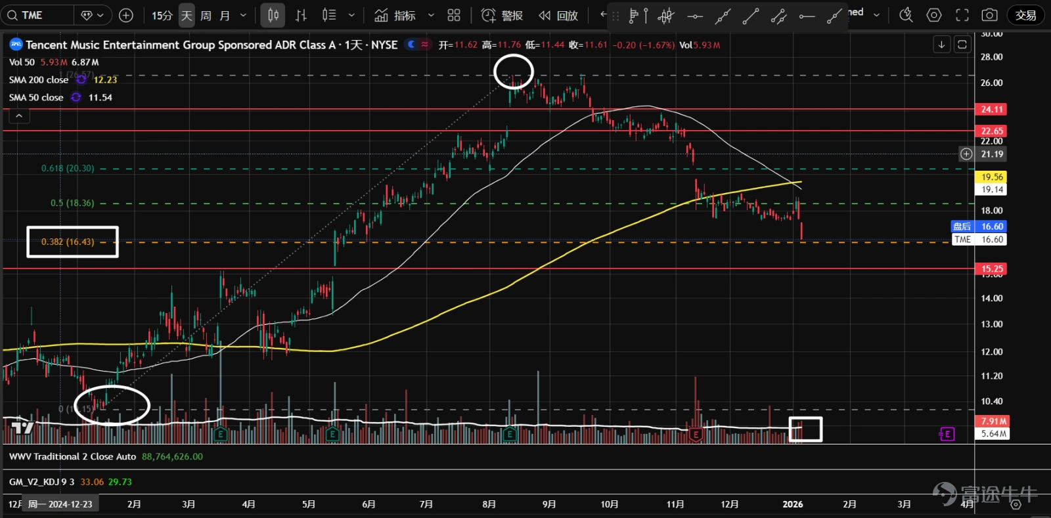Enter fullscreen mode
Image resolution: width=1051 pixels, height=518 pixels.
962,15
